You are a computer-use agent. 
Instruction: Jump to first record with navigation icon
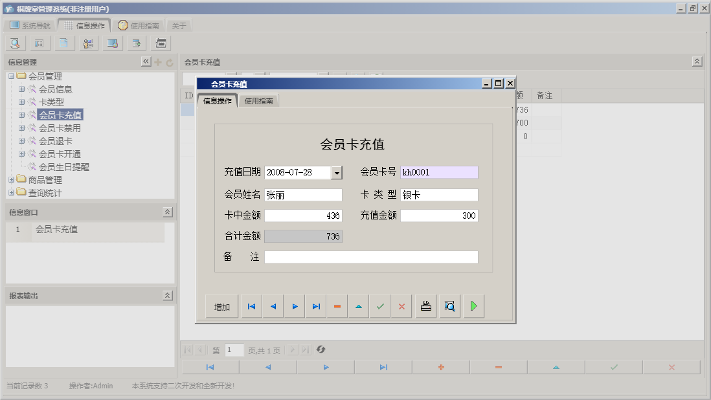pyautogui.click(x=251, y=306)
